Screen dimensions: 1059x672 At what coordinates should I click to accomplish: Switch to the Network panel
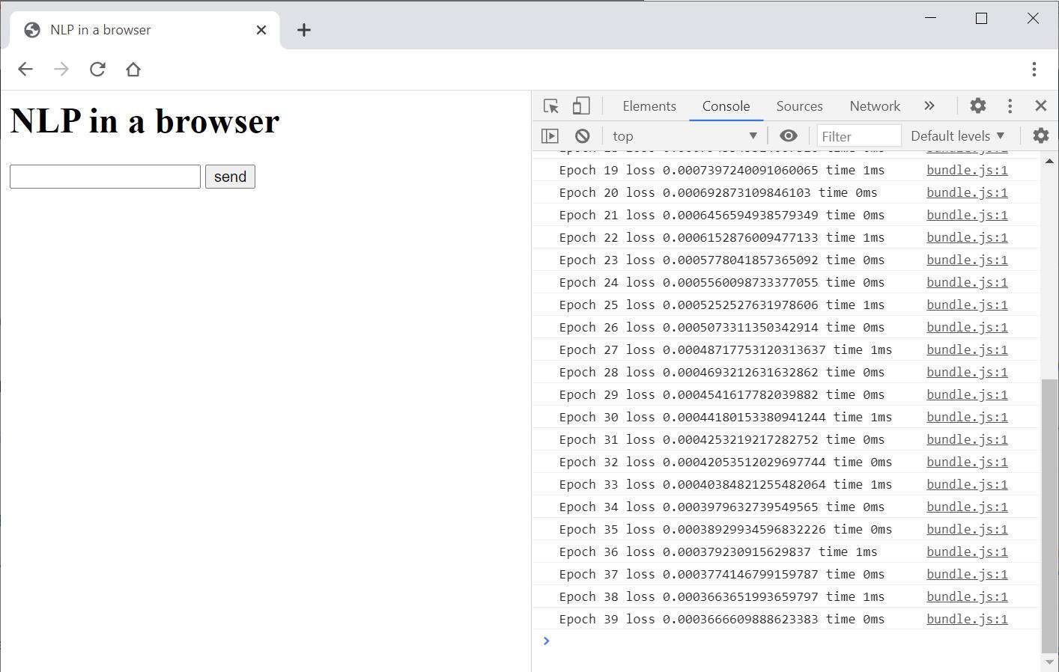(875, 106)
